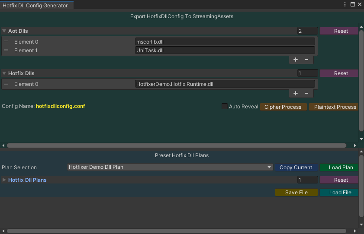
Task: Click Save File button
Action: click(296, 193)
